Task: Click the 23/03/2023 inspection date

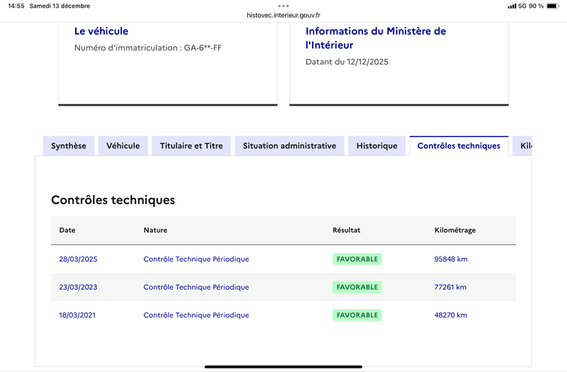Action: 78,287
